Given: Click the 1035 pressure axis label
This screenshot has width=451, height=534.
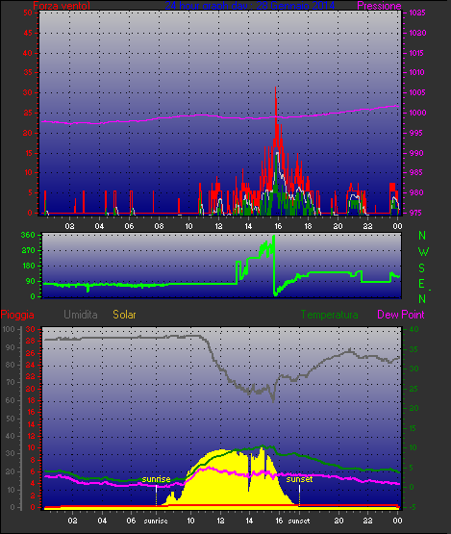Looking at the screenshot, I should (x=417, y=13).
